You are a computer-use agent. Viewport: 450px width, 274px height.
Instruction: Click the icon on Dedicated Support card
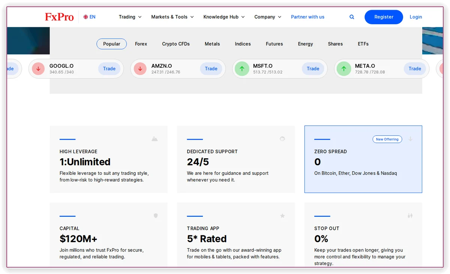click(x=282, y=139)
